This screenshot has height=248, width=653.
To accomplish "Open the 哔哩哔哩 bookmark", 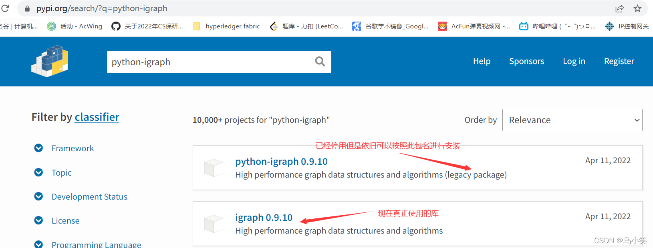I will coord(557,26).
